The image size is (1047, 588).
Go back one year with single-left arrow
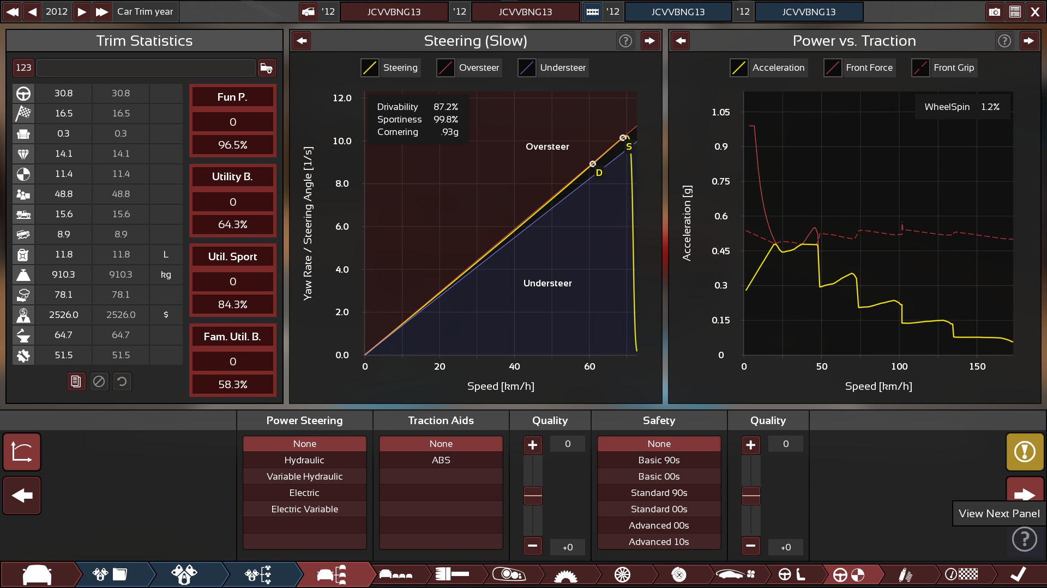[x=33, y=11]
